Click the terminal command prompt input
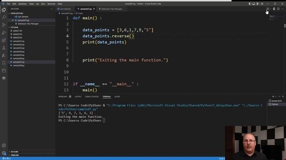Screen dimensions: 286x160 (104, 120)
